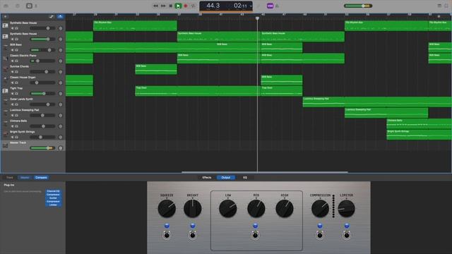This screenshot has width=452, height=254.
Task: Click the Bright Synth Strings track name
Action: coord(22,132)
